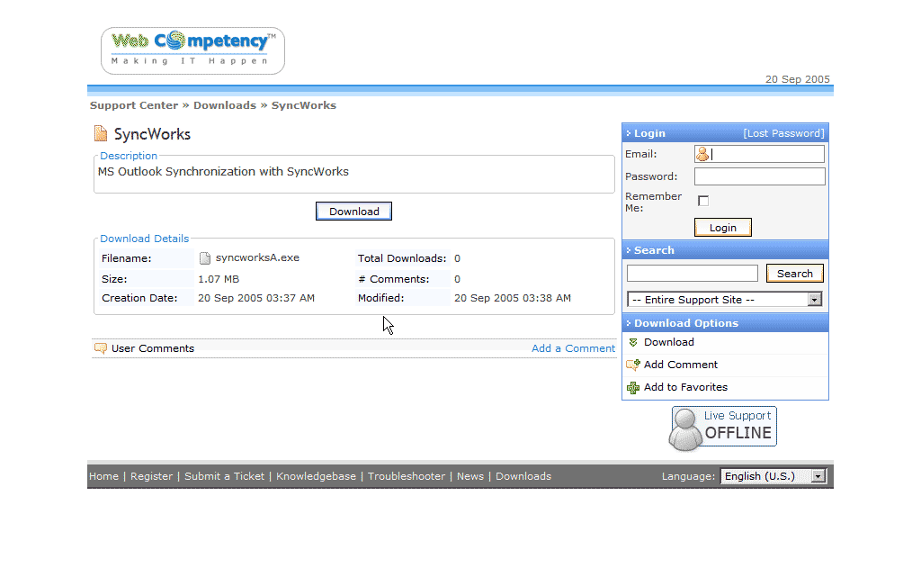Image resolution: width=921 pixels, height=568 pixels.
Task: Go to Submit a Ticket page
Action: coord(224,476)
